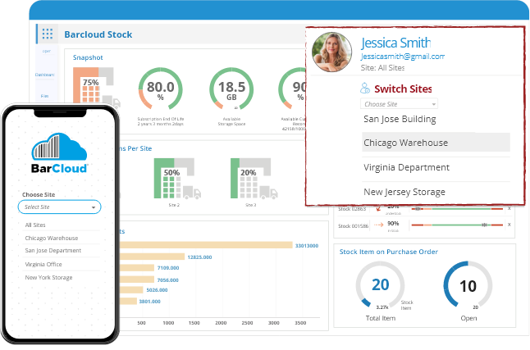Click the 80.0% subscription gauge
Screen dimensions: 530x350
[161, 89]
